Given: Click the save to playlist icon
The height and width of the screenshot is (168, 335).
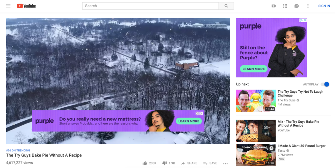Looking at the screenshot, I should coord(205,163).
